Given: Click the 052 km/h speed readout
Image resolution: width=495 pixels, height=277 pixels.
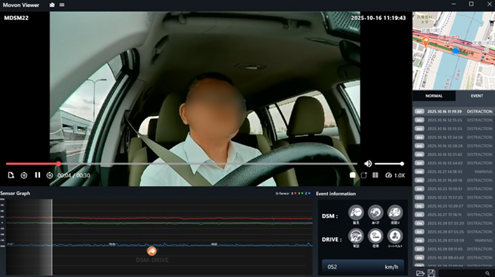Looking at the screenshot, I should [x=363, y=267].
